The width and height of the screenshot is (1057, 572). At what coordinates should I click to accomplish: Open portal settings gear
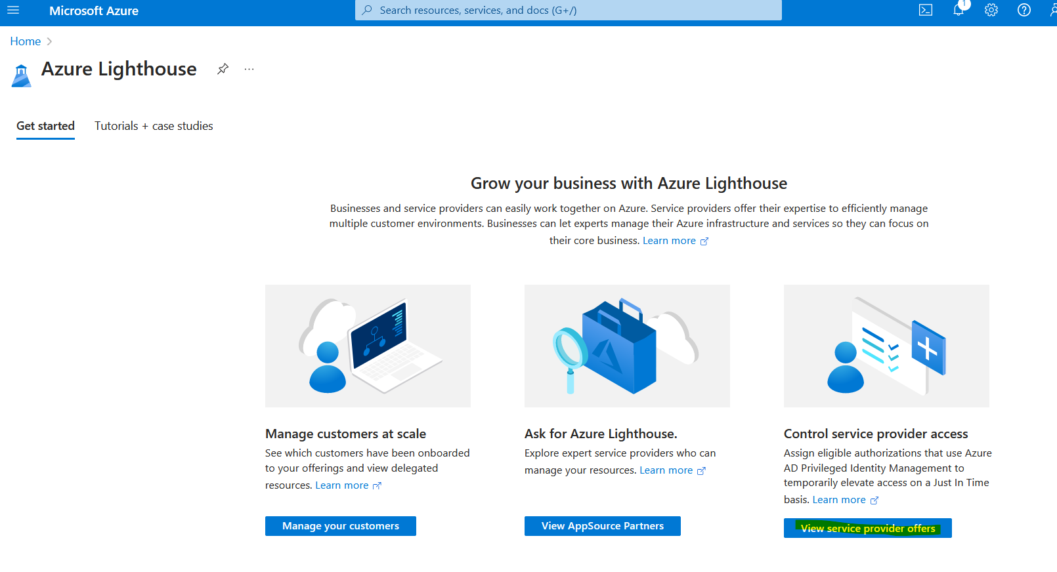(991, 10)
